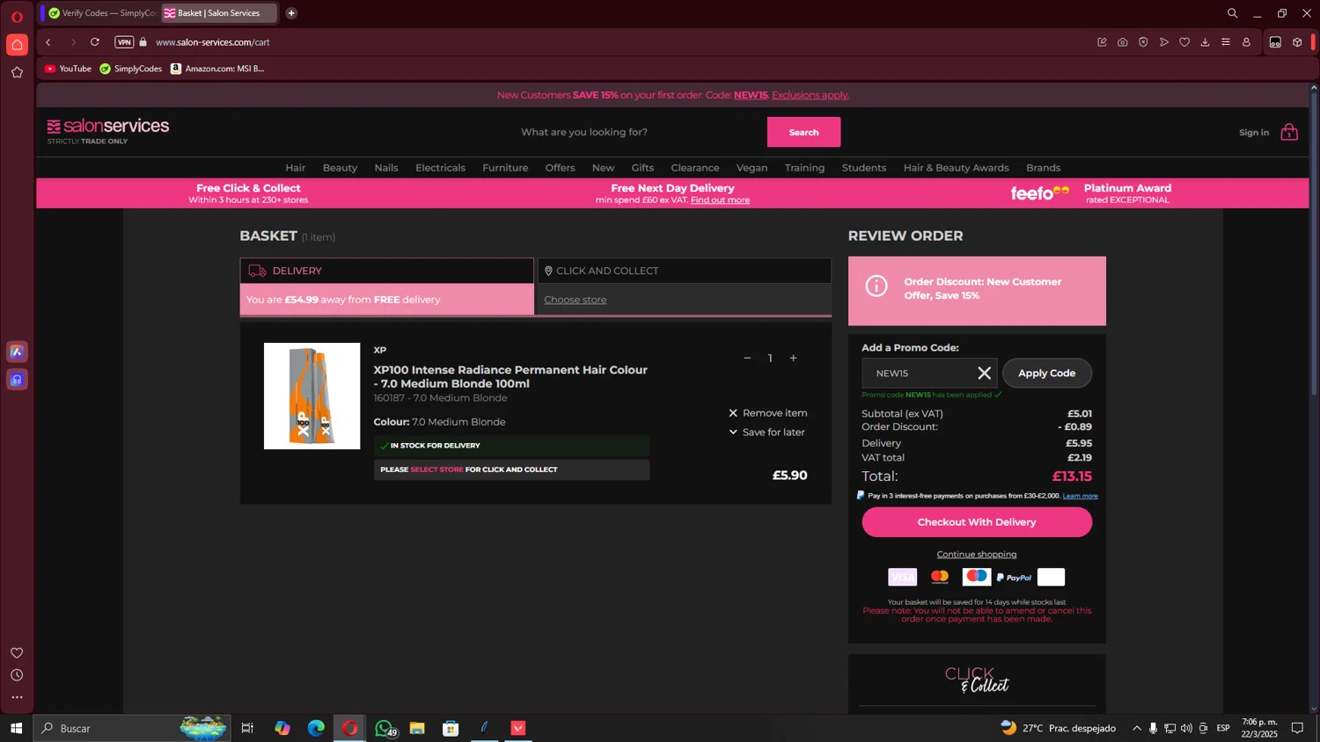Click the tab search magnifier icon
1320x742 pixels.
coord(1232,13)
